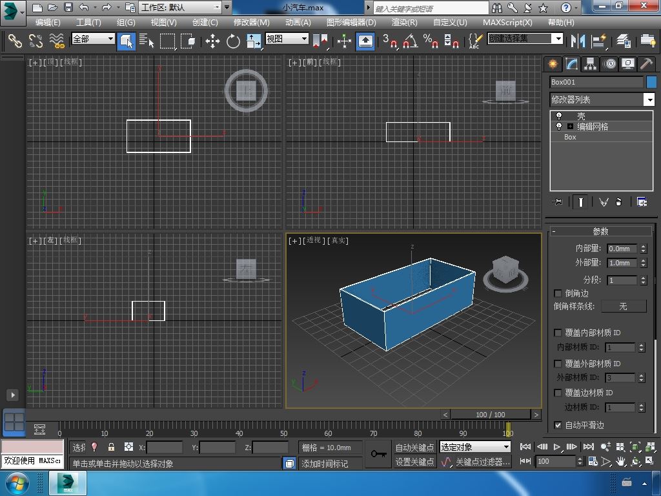Click the 关键点过滤器 button
Screen dimensions: 661x496
(x=483, y=462)
